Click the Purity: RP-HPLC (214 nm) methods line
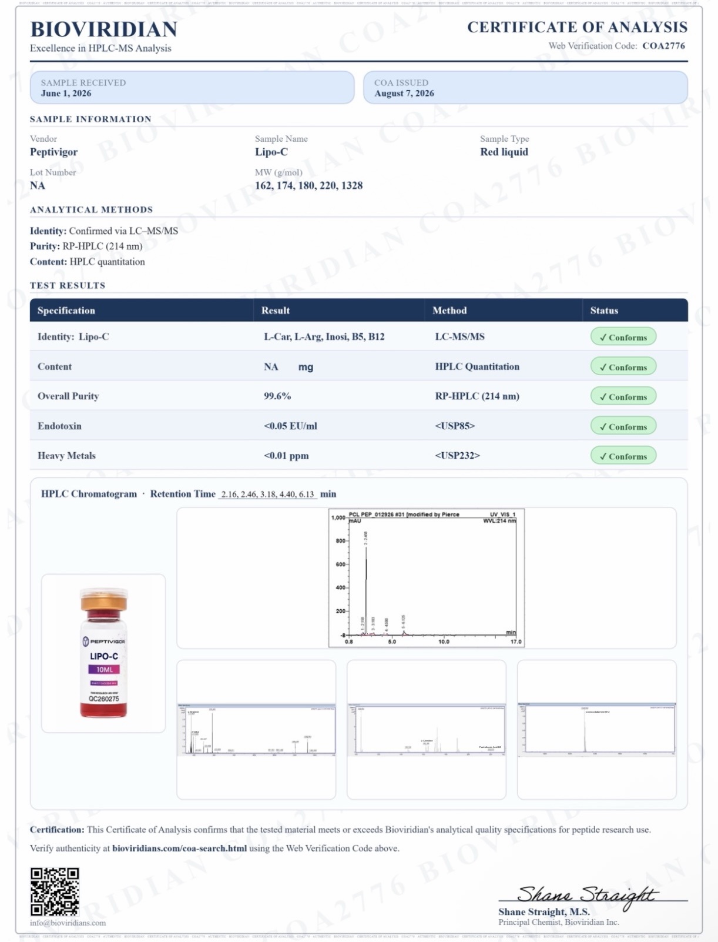 [86, 246]
